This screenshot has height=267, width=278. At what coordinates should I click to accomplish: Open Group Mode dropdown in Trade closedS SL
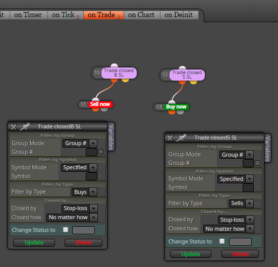pos(237,155)
